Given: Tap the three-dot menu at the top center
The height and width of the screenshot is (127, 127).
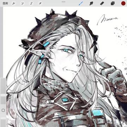Looking at the screenshot, I should [64, 2].
